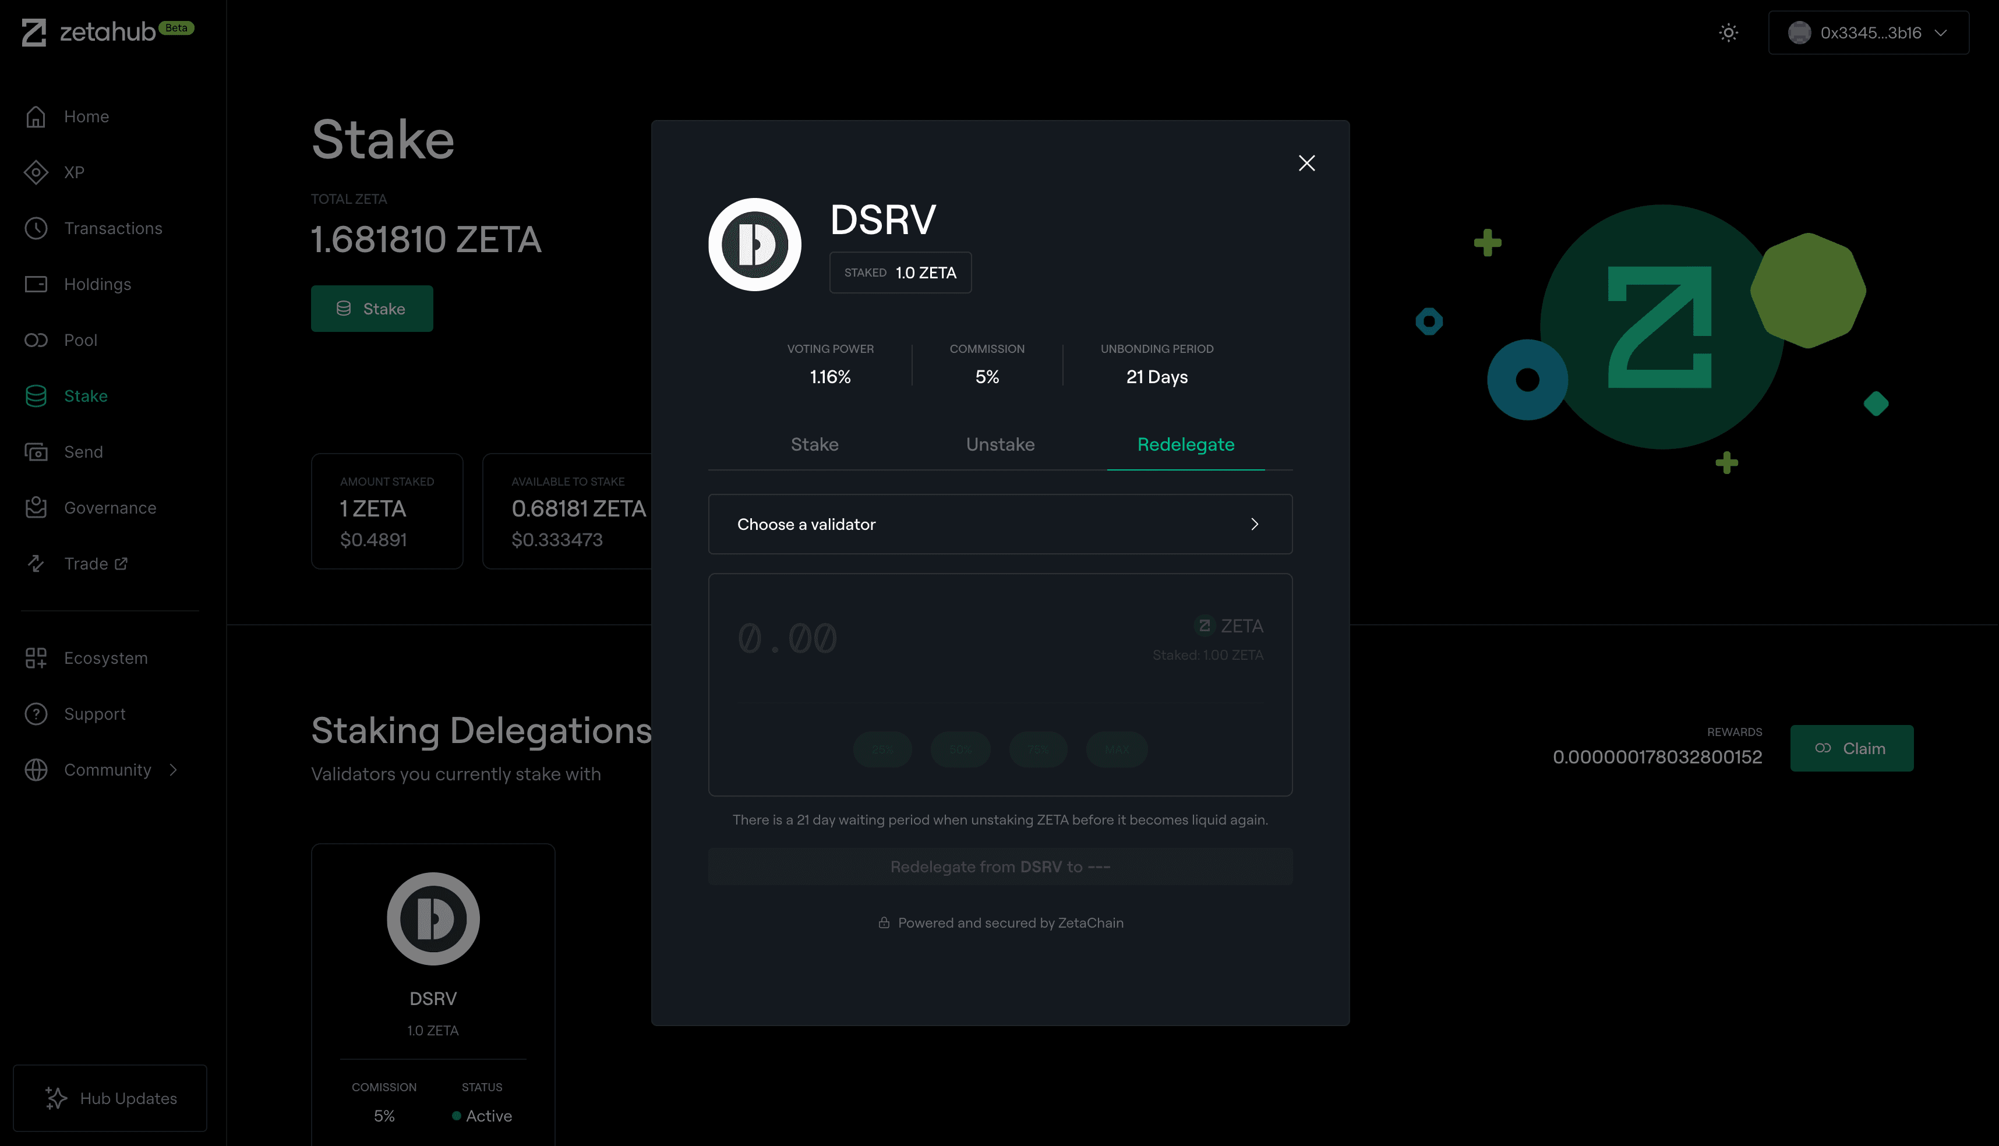
Task: Click the Home sidebar icon
Action: click(36, 116)
